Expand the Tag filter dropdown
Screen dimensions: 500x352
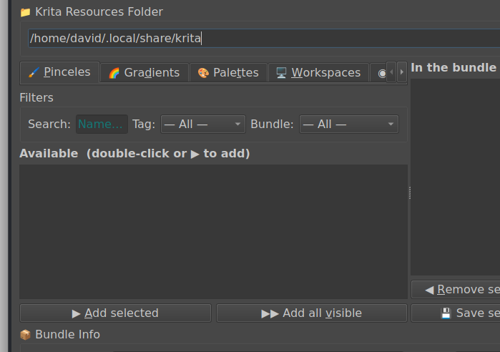coord(202,124)
